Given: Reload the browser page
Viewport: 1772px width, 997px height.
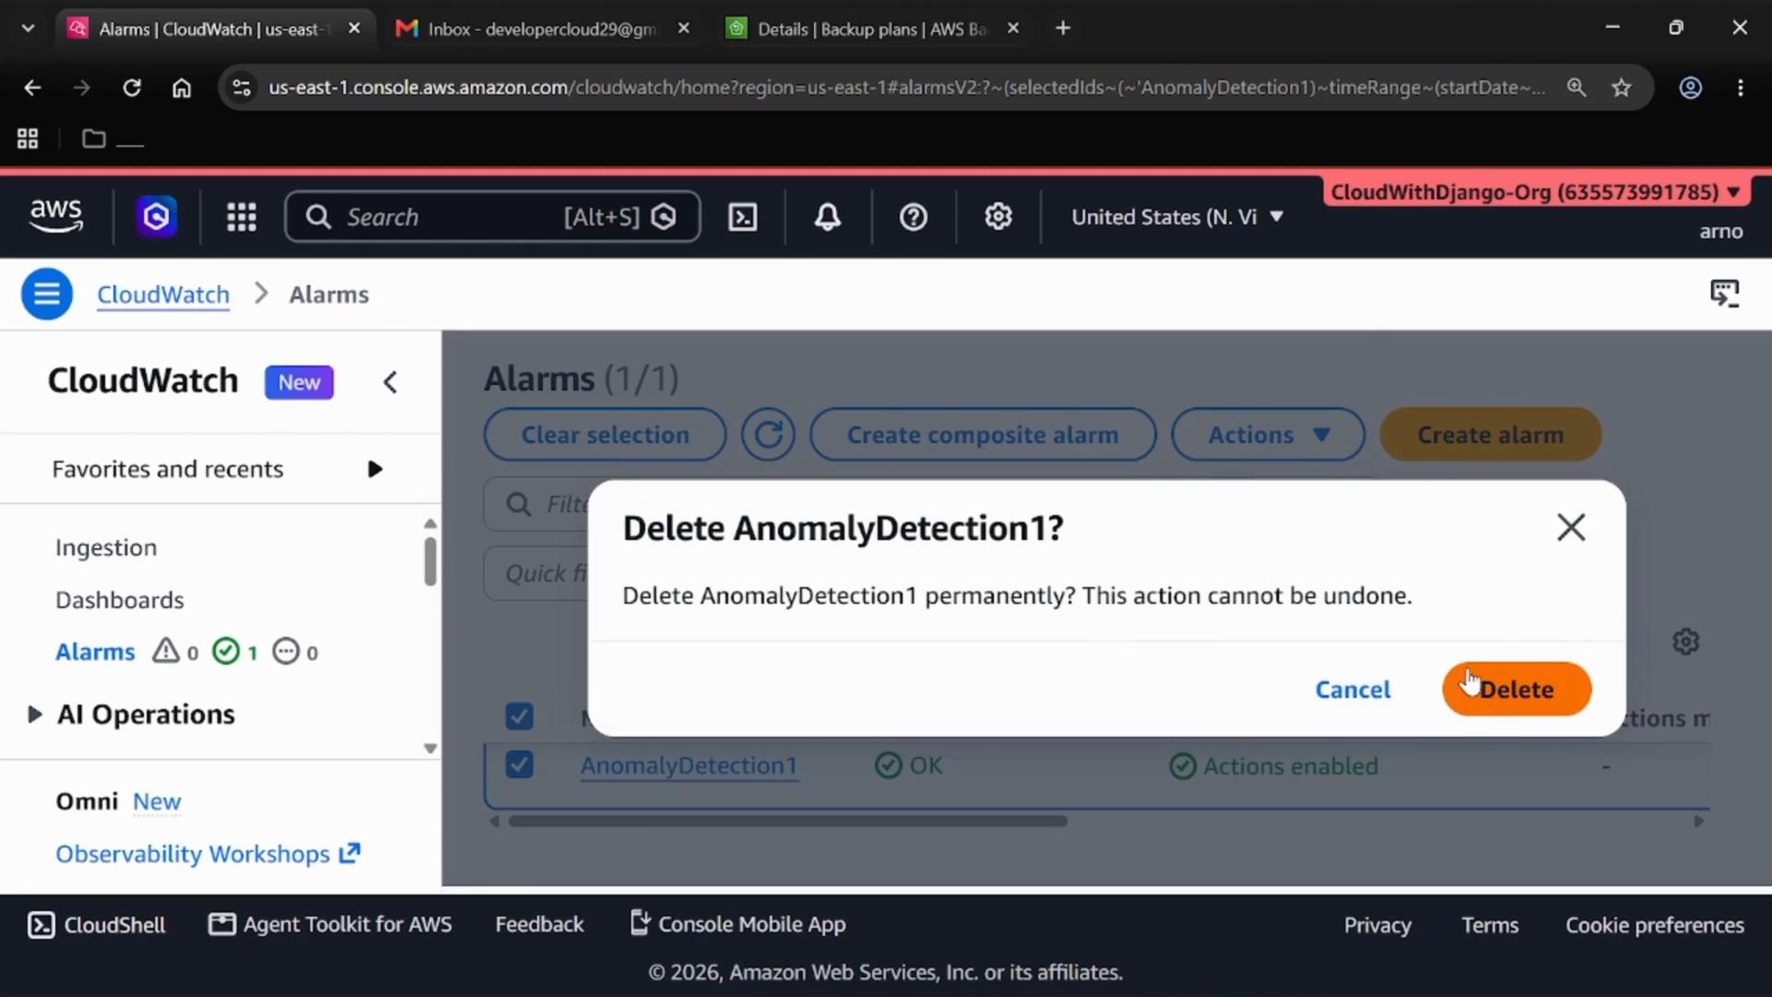Looking at the screenshot, I should coord(132,88).
